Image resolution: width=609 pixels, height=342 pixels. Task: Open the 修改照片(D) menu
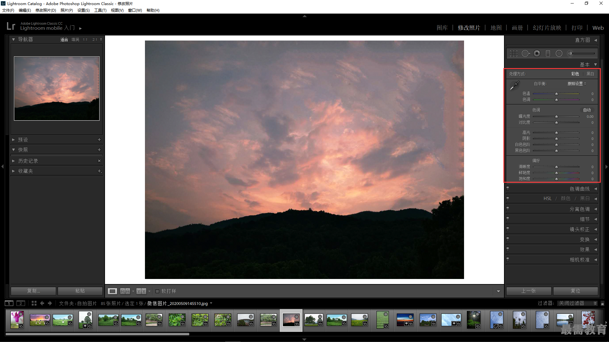tap(46, 10)
